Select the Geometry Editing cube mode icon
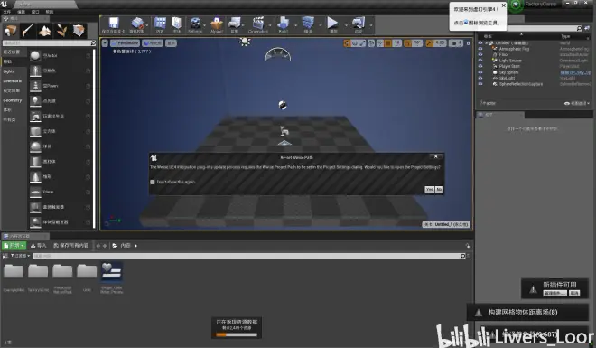596x348 pixels. pyautogui.click(x=79, y=31)
